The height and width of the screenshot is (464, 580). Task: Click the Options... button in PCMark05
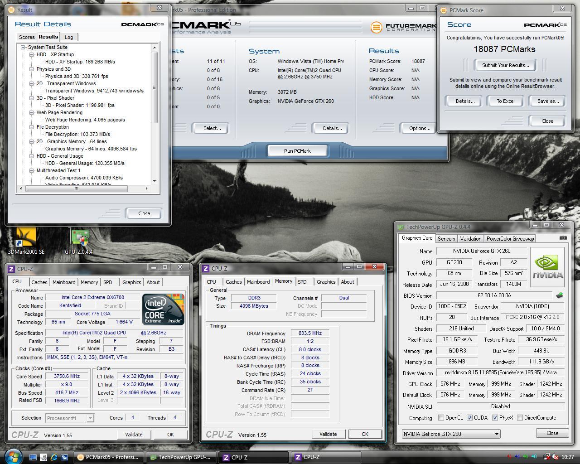(420, 128)
